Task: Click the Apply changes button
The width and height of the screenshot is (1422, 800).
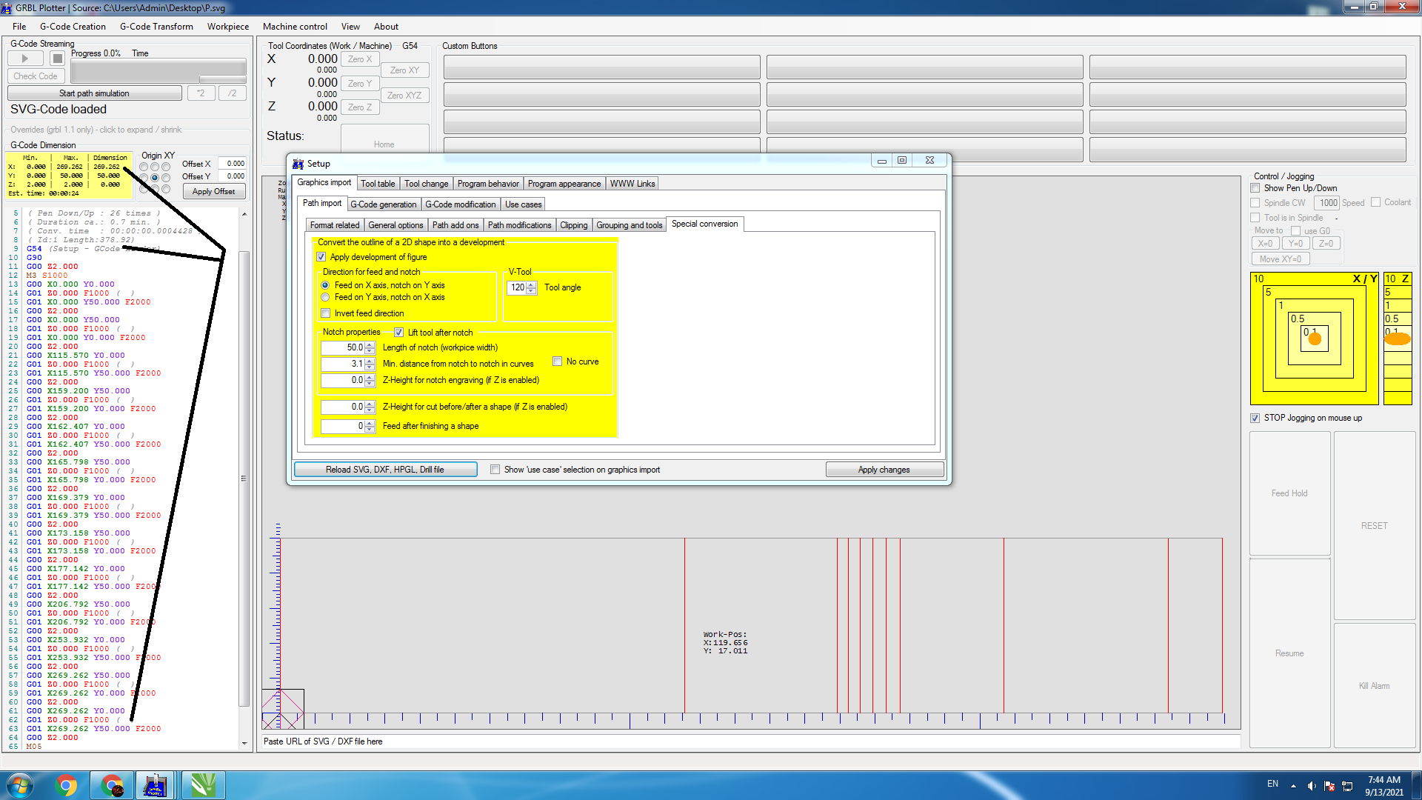Action: [x=884, y=470]
